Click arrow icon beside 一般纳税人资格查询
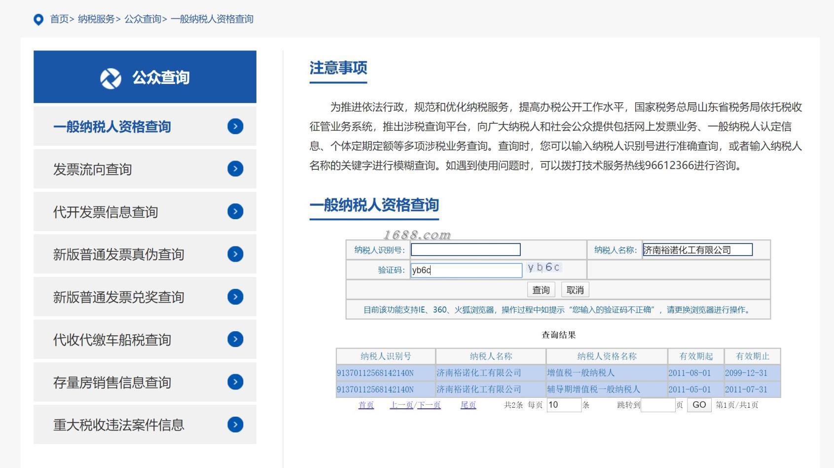The width and height of the screenshot is (834, 468). (x=235, y=126)
